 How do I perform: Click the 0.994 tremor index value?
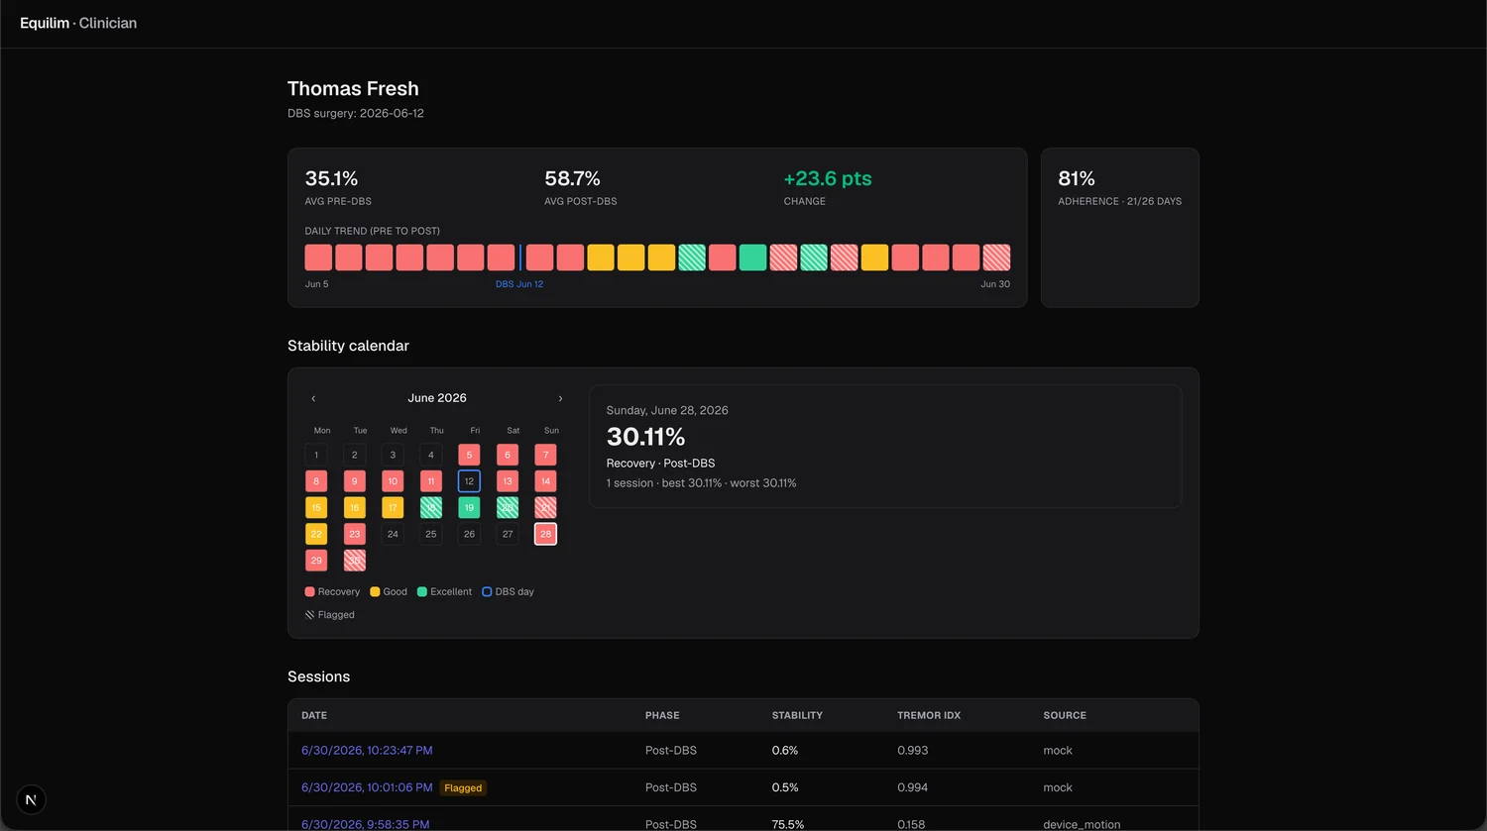click(x=913, y=787)
